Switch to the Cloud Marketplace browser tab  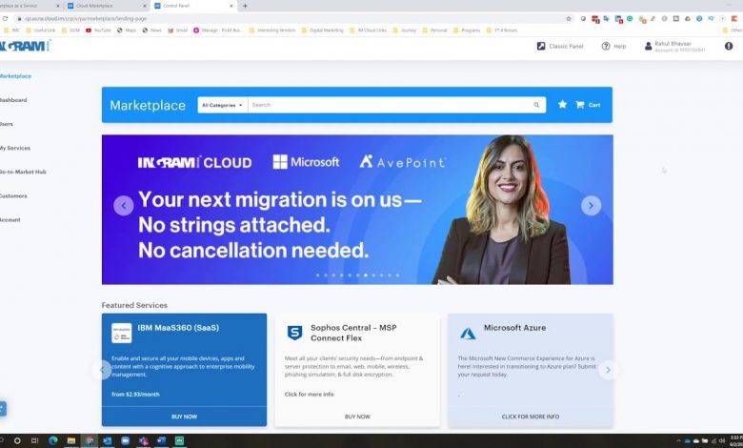tap(100, 6)
